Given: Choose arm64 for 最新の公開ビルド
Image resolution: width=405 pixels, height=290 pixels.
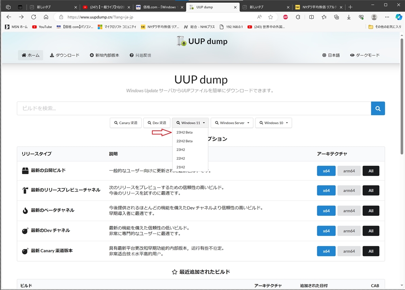Looking at the screenshot, I should [349, 171].
